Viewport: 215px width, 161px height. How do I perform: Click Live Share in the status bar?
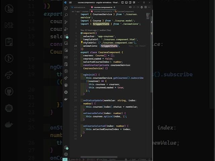102,160
